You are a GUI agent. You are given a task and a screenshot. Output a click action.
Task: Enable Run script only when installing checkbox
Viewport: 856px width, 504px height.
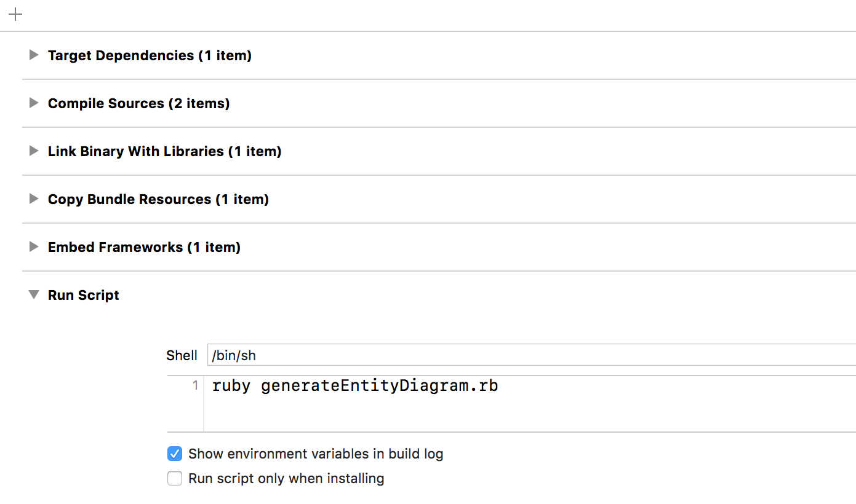point(175,479)
